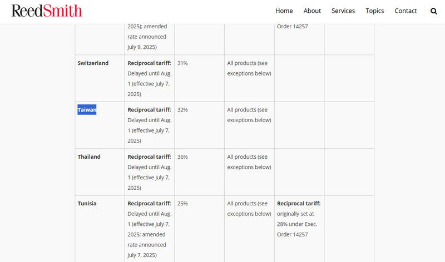Click the 'July 9, 2025)' text in top row
The image size is (445, 262).
[x=142, y=47]
